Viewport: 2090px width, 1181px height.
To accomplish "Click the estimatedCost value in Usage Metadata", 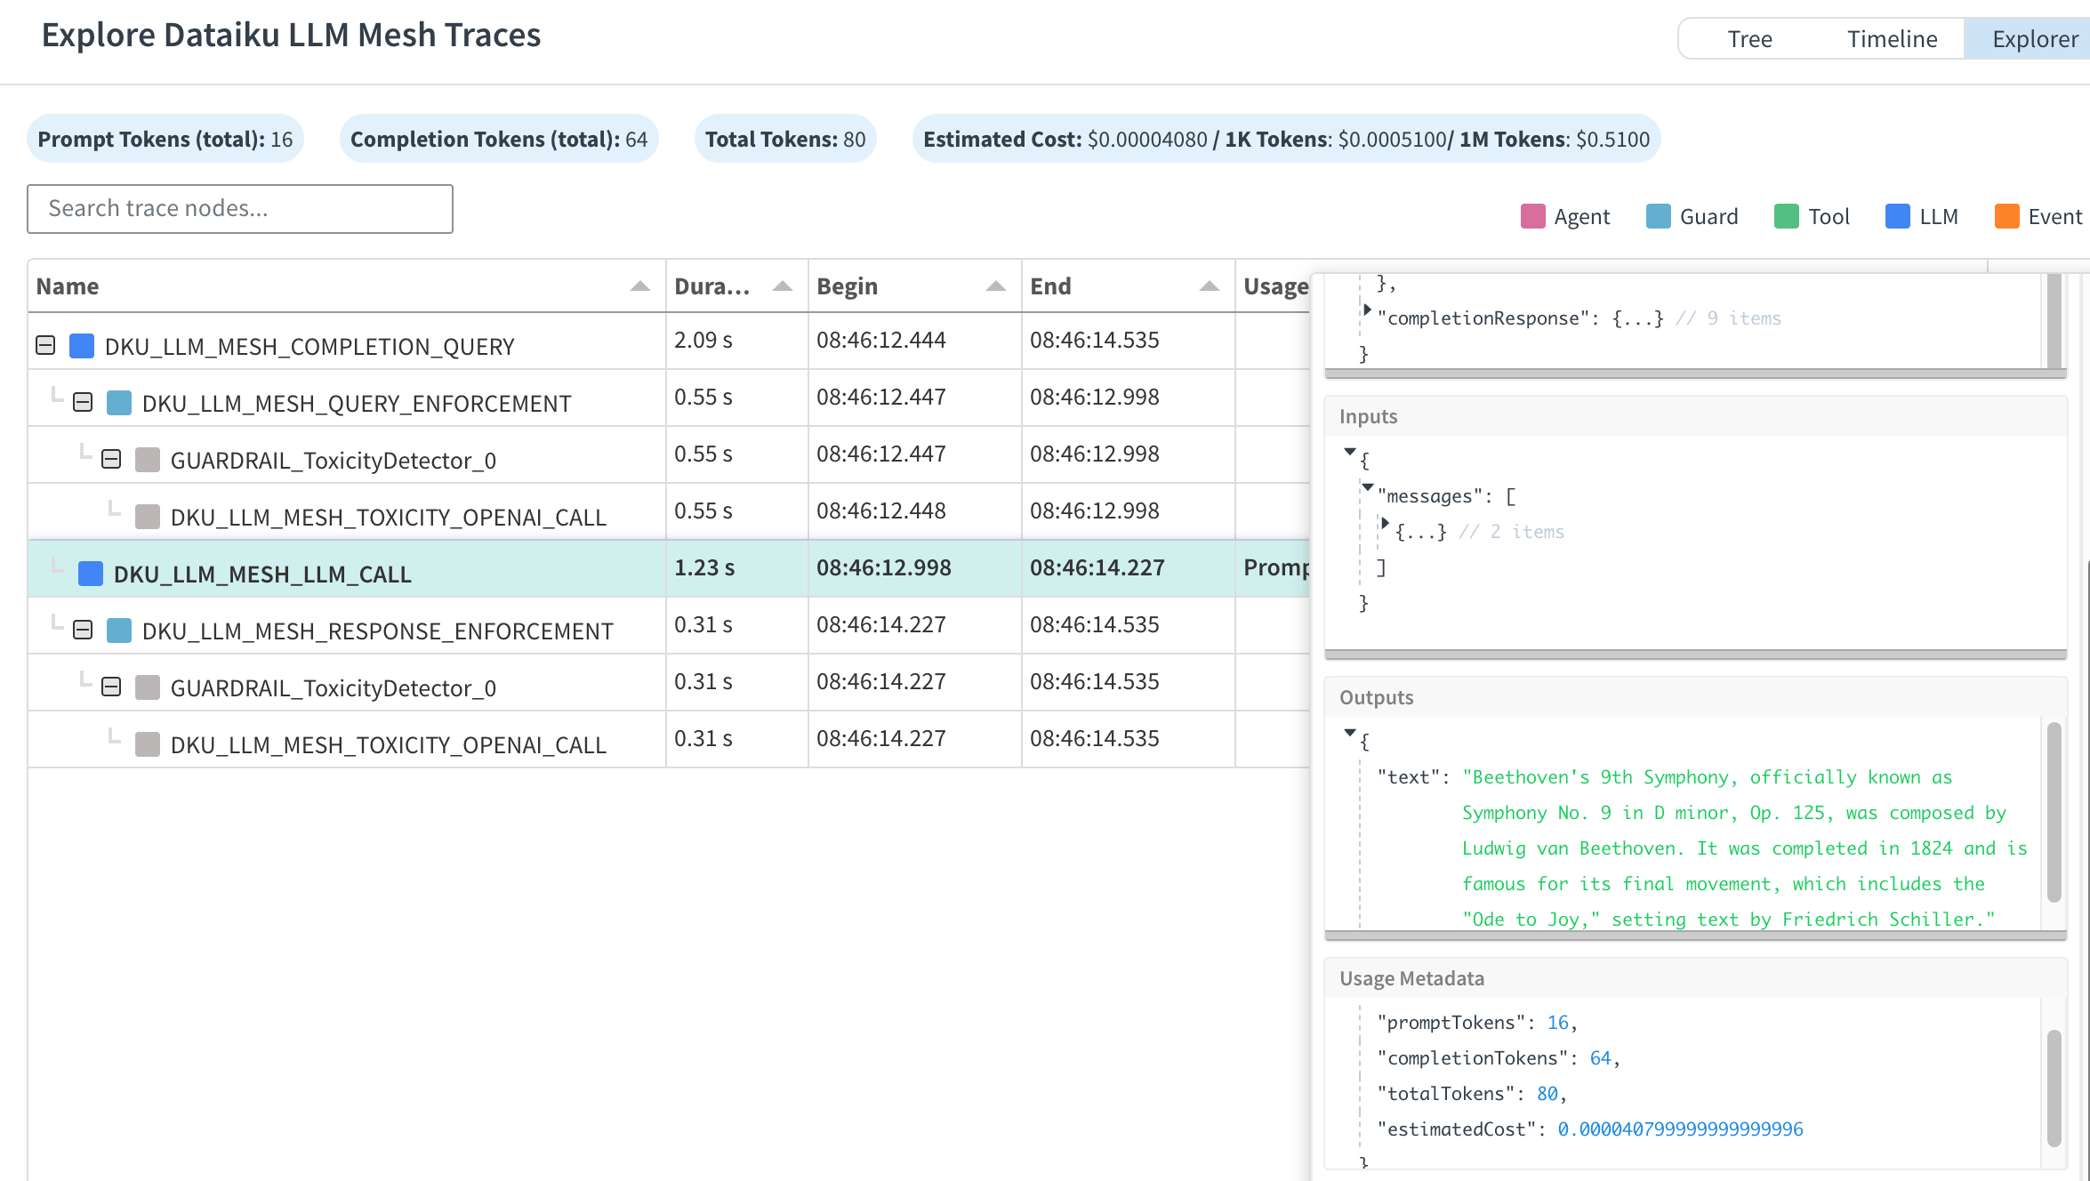I will pyautogui.click(x=1681, y=1129).
